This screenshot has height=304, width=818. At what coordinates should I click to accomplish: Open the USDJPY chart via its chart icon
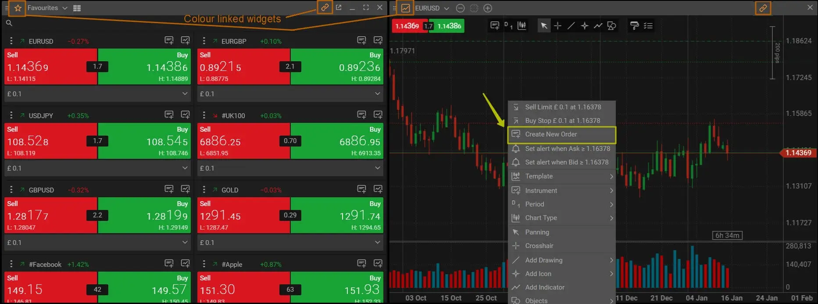[186, 115]
